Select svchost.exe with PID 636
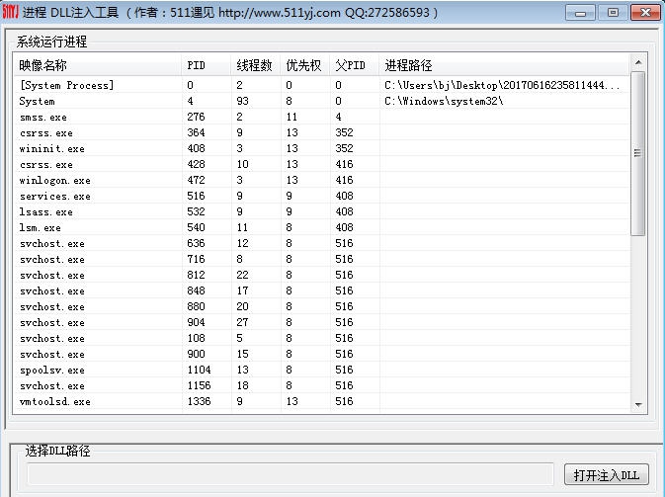This screenshot has width=665, height=497. pyautogui.click(x=321, y=243)
